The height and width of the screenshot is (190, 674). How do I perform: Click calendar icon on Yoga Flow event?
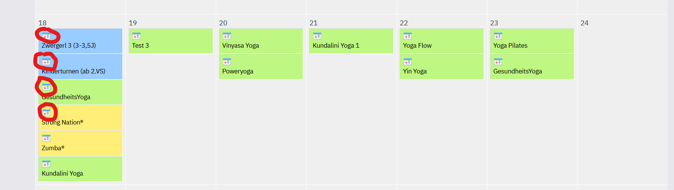pos(408,36)
